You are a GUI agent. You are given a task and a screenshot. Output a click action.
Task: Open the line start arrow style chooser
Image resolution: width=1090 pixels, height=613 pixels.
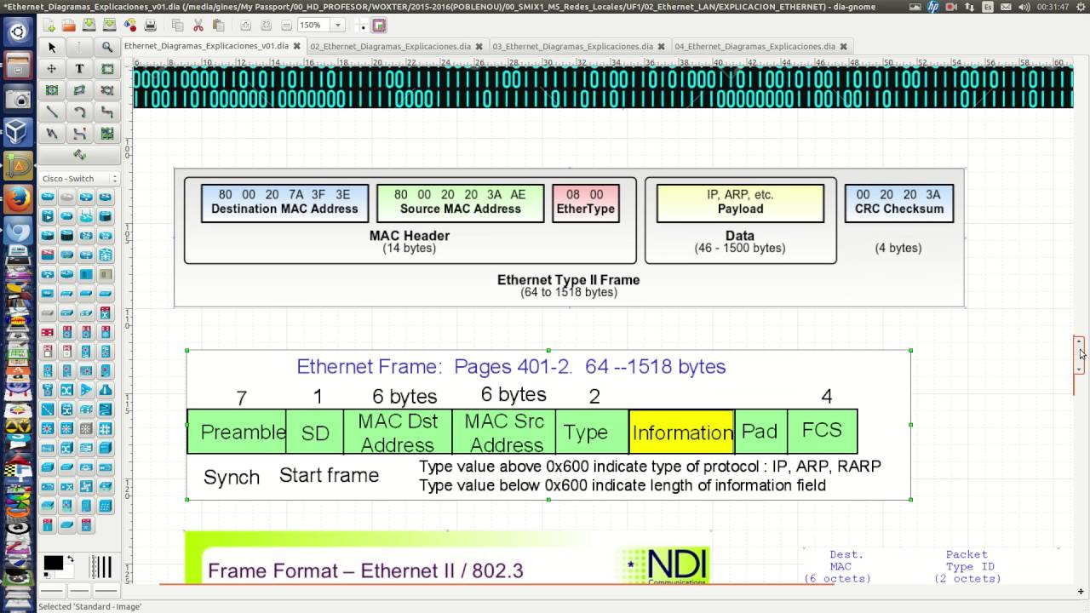[53, 590]
